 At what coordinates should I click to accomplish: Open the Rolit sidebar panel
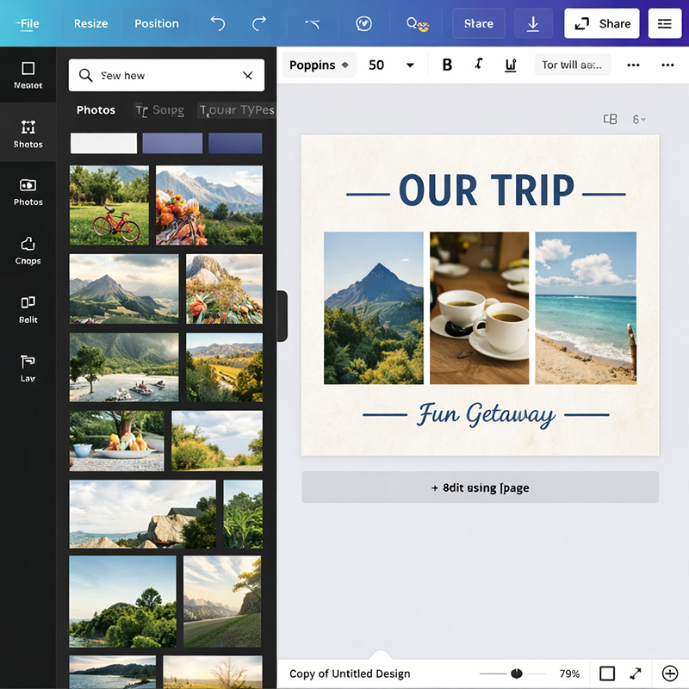coord(28,309)
